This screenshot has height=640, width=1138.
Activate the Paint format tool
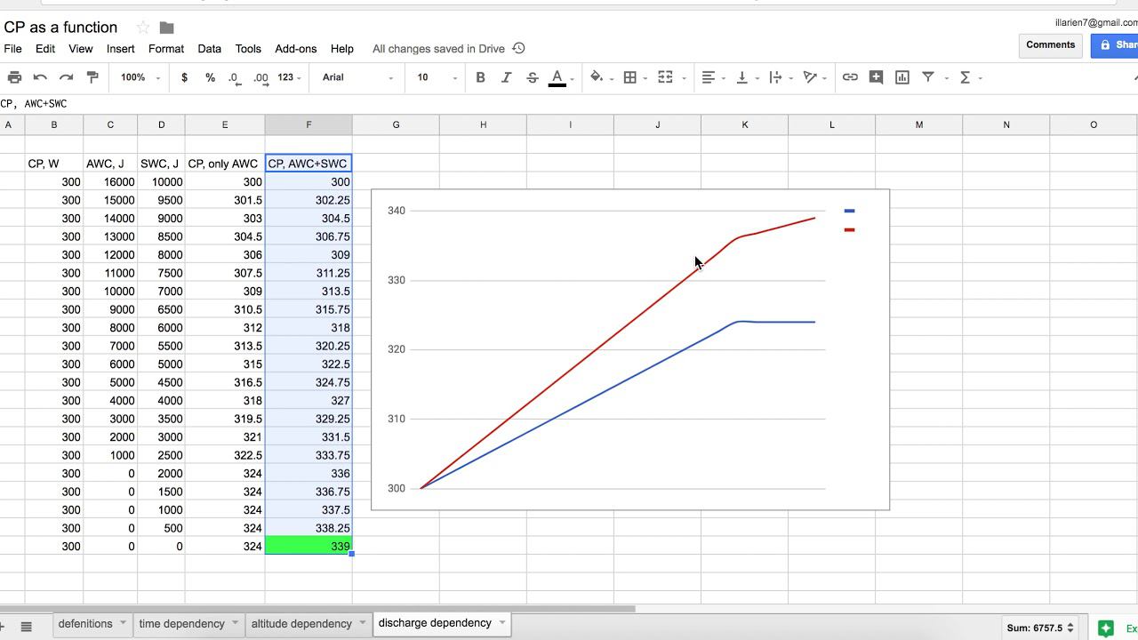(x=92, y=78)
